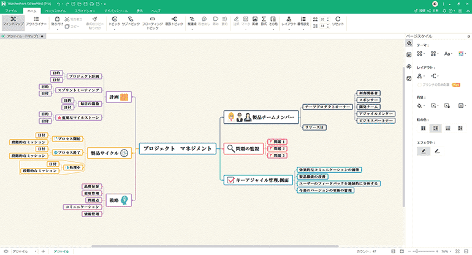Image resolution: width=472 pixels, height=255 pixels.
Task: Select the 製品サイクル topic node
Action: (x=108, y=153)
